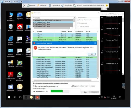Open the Общение dropdown menu
The width and height of the screenshot is (131, 108).
pos(67,5)
